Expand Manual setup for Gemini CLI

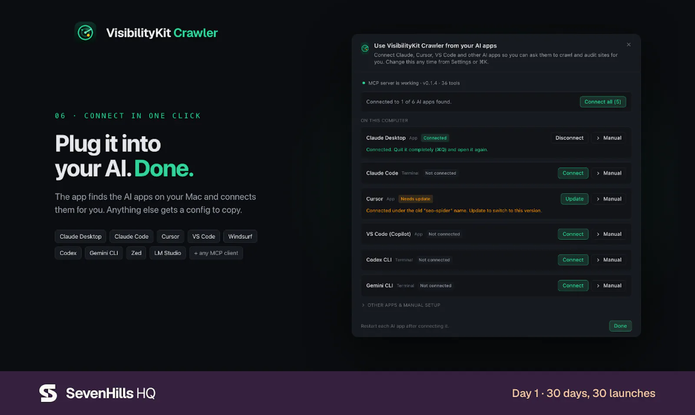[x=609, y=286]
